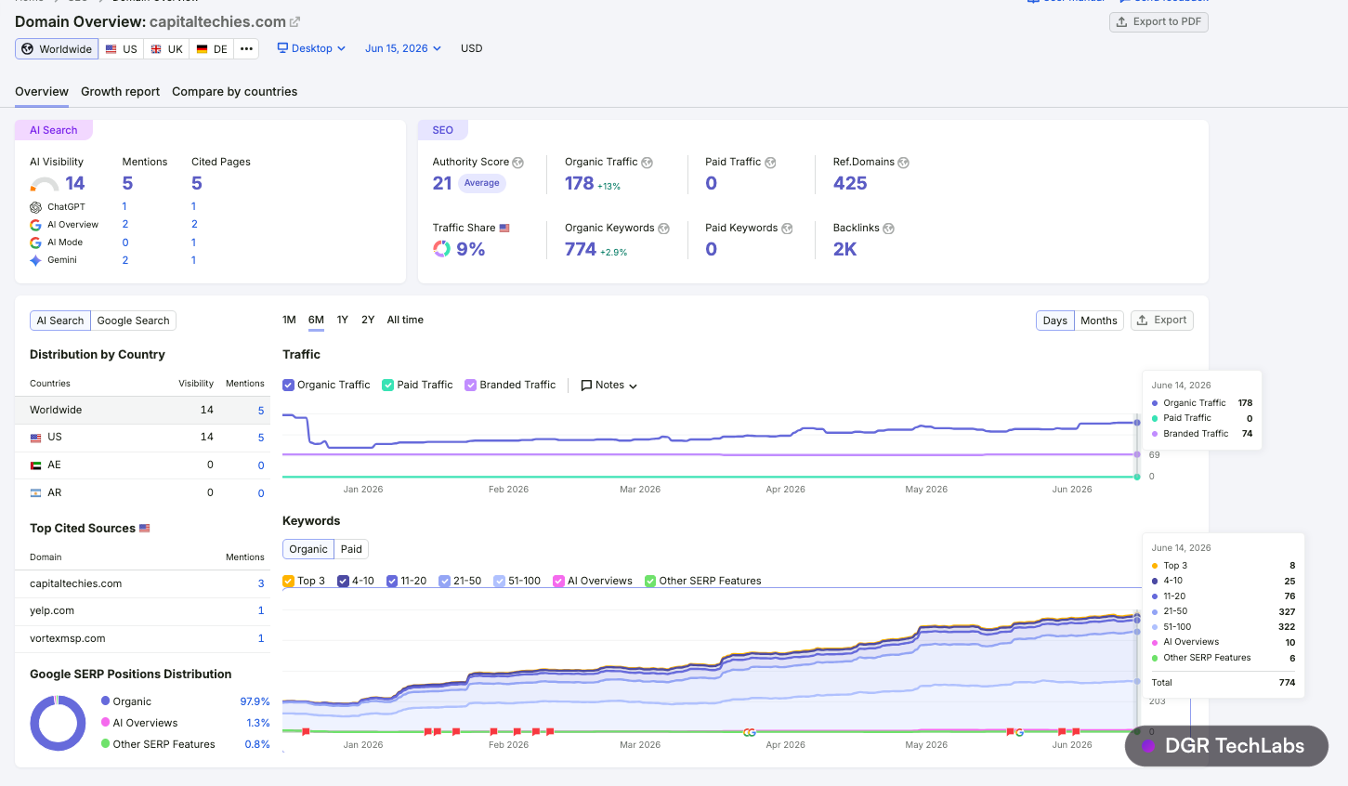
Task: Toggle Top 3 keywords checkbox
Action: pos(288,581)
